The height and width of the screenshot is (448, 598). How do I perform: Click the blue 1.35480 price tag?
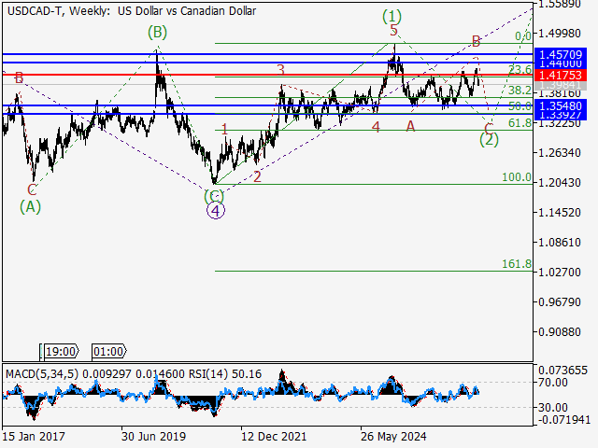561,105
